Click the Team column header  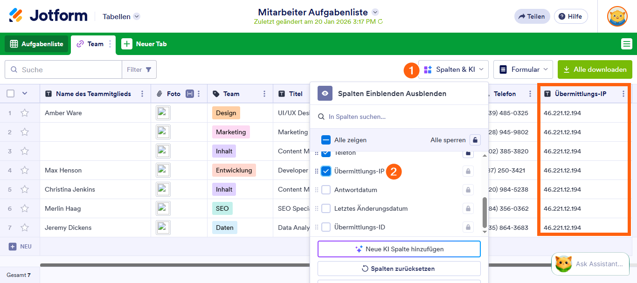(240, 94)
